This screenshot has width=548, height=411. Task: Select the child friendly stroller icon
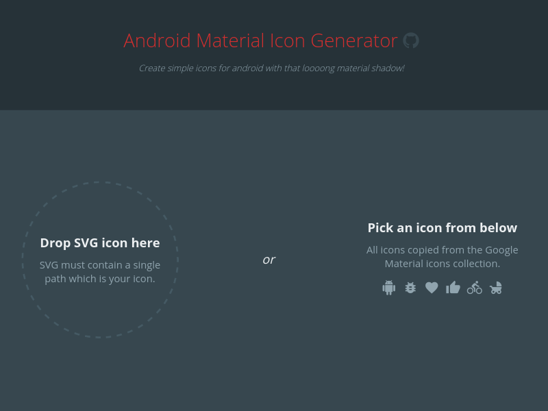(x=496, y=288)
